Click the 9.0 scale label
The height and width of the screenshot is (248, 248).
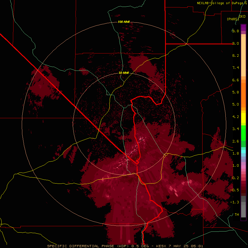point(236,43)
